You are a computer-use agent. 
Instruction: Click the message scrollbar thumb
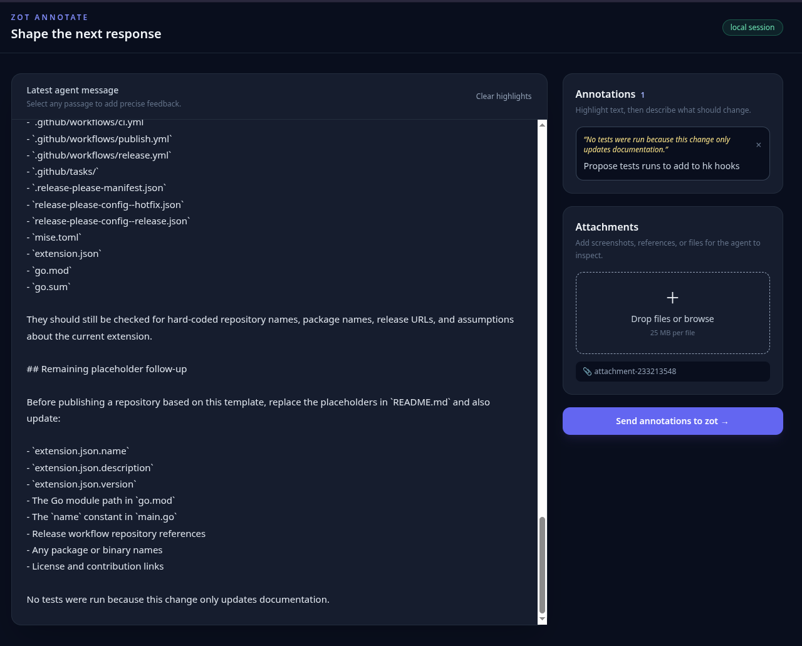[542, 565]
